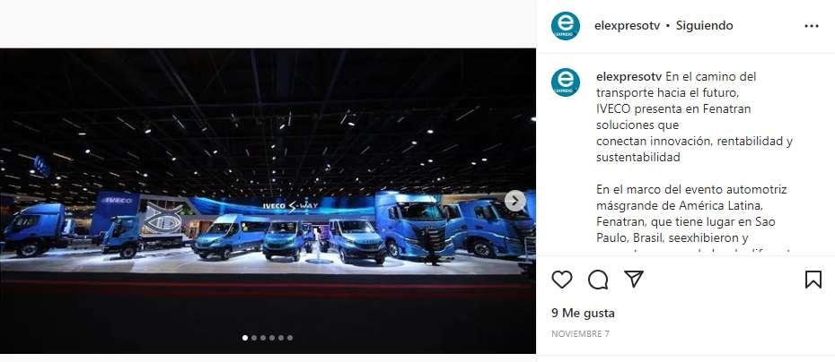This screenshot has width=835, height=362.
Task: Click the Siguiendo following button
Action: pos(705,25)
